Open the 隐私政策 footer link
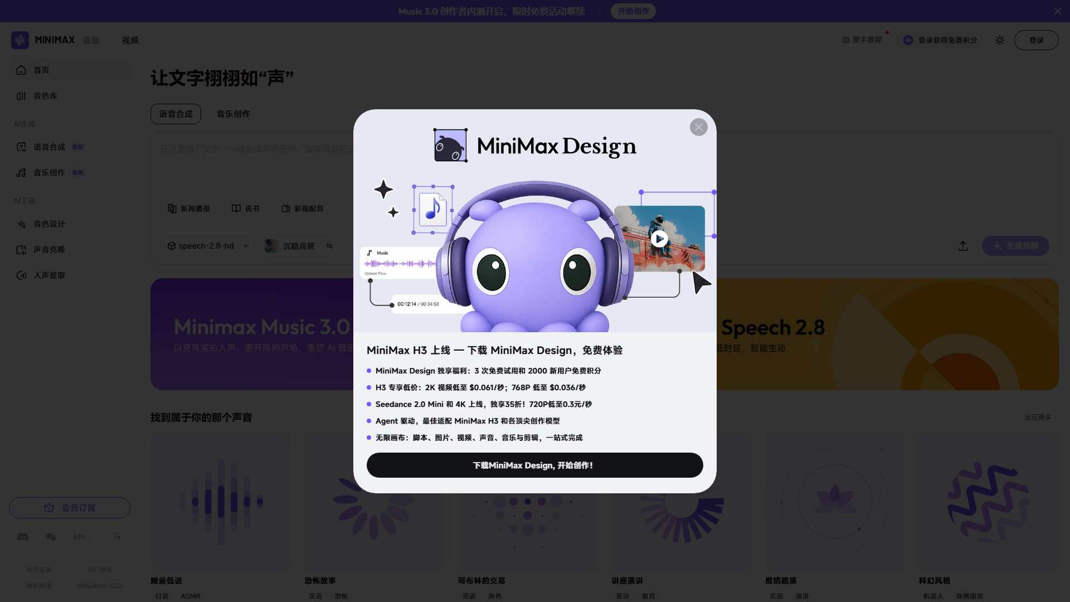The height and width of the screenshot is (602, 1070). 39,586
